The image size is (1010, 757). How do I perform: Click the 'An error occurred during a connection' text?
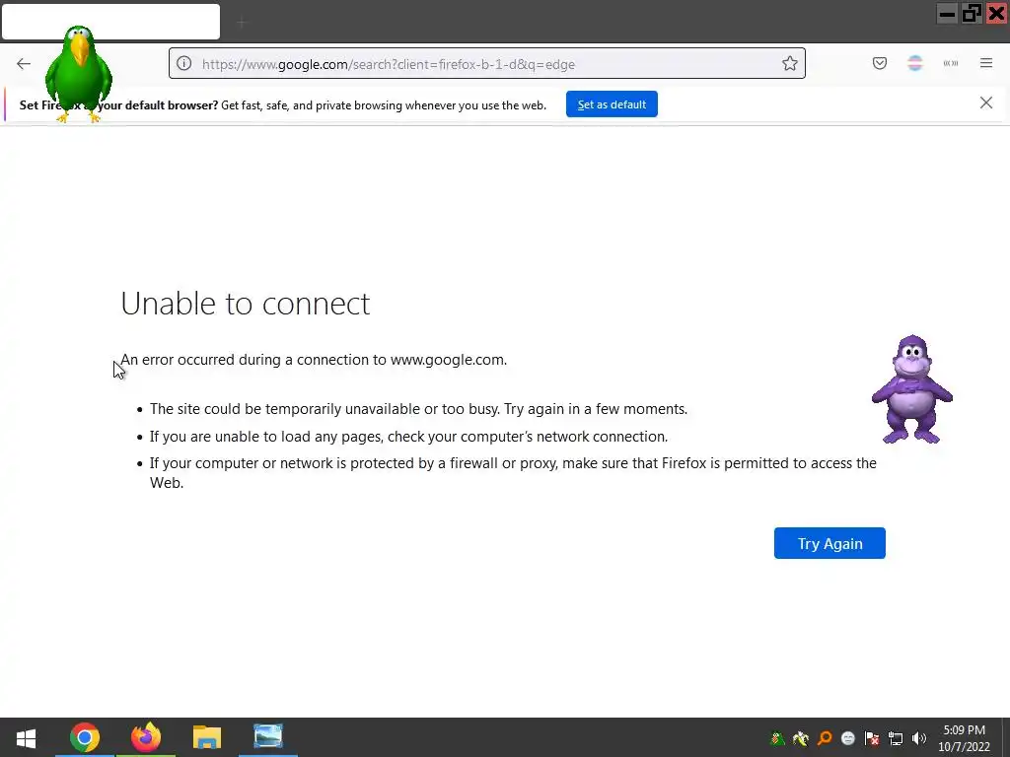314,360
